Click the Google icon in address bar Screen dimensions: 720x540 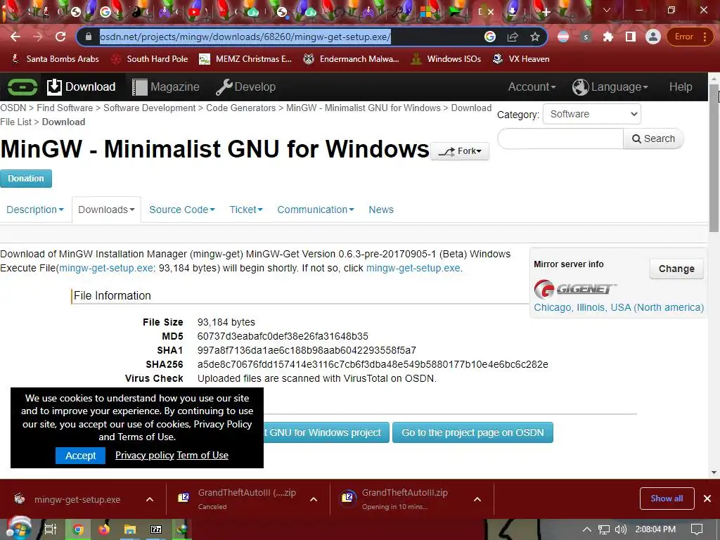coord(490,37)
